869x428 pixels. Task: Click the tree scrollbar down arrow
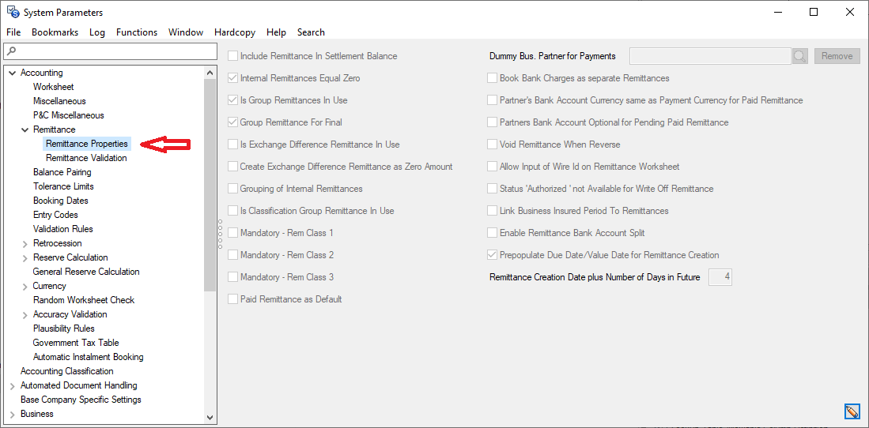coord(210,417)
